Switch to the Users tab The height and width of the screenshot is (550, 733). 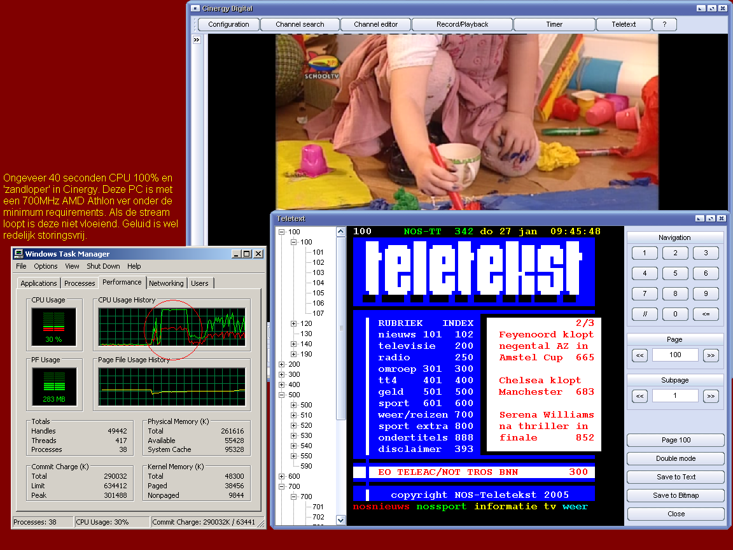(x=200, y=283)
